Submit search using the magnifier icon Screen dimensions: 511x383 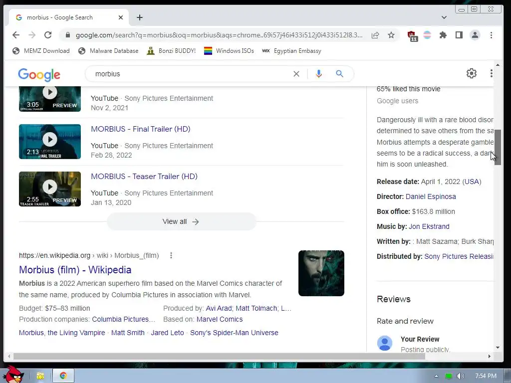pyautogui.click(x=339, y=74)
